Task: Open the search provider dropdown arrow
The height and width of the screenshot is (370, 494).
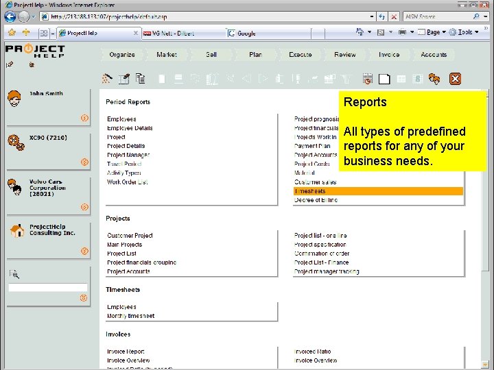Action: click(x=485, y=16)
